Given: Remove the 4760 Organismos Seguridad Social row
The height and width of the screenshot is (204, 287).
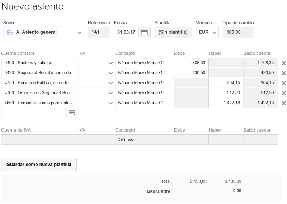Looking at the screenshot, I should tap(283, 93).
